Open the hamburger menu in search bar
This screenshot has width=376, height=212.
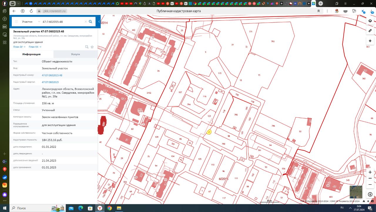(x=16, y=22)
